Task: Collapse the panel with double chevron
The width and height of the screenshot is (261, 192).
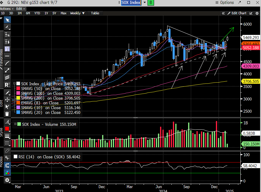Action: pos(223,13)
